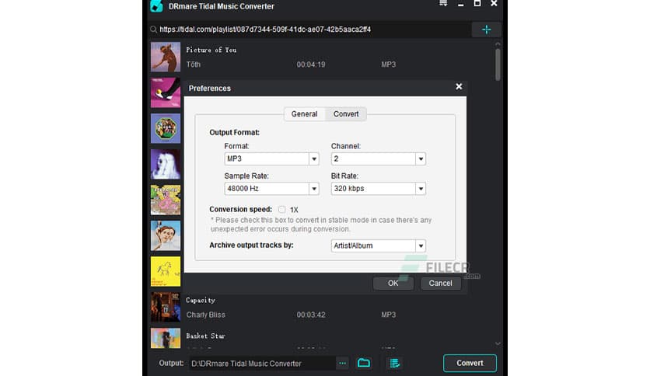The width and height of the screenshot is (650, 376).
Task: Open output folder icon
Action: [x=364, y=363]
